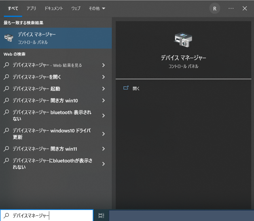Open Task View from the taskbar
The image size is (254, 221).
(101, 215)
